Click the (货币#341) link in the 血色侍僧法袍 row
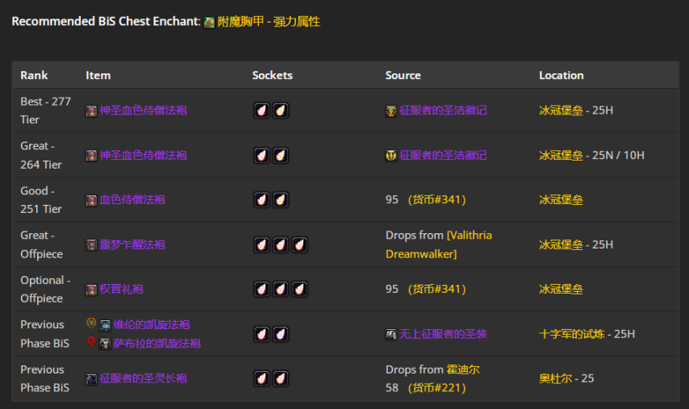Viewport: 689px width, 409px height. (x=436, y=199)
